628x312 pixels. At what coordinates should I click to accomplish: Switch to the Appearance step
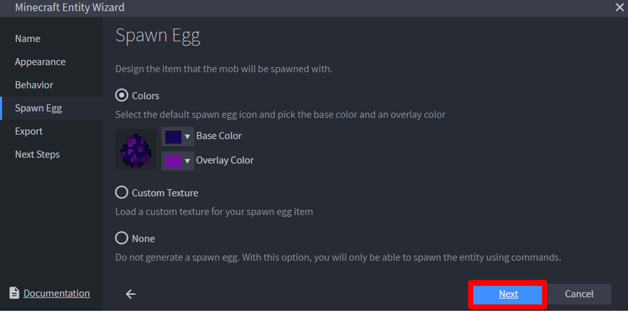pyautogui.click(x=40, y=62)
